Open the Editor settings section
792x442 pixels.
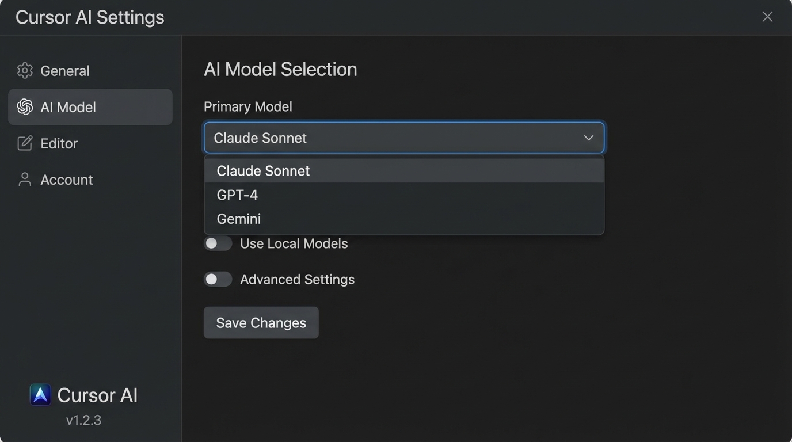pos(59,143)
